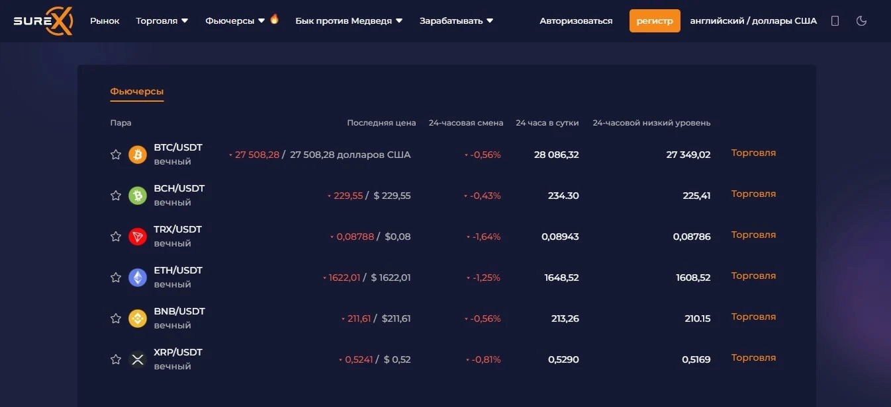
Task: Click the Последняя цена column header
Action: (381, 123)
